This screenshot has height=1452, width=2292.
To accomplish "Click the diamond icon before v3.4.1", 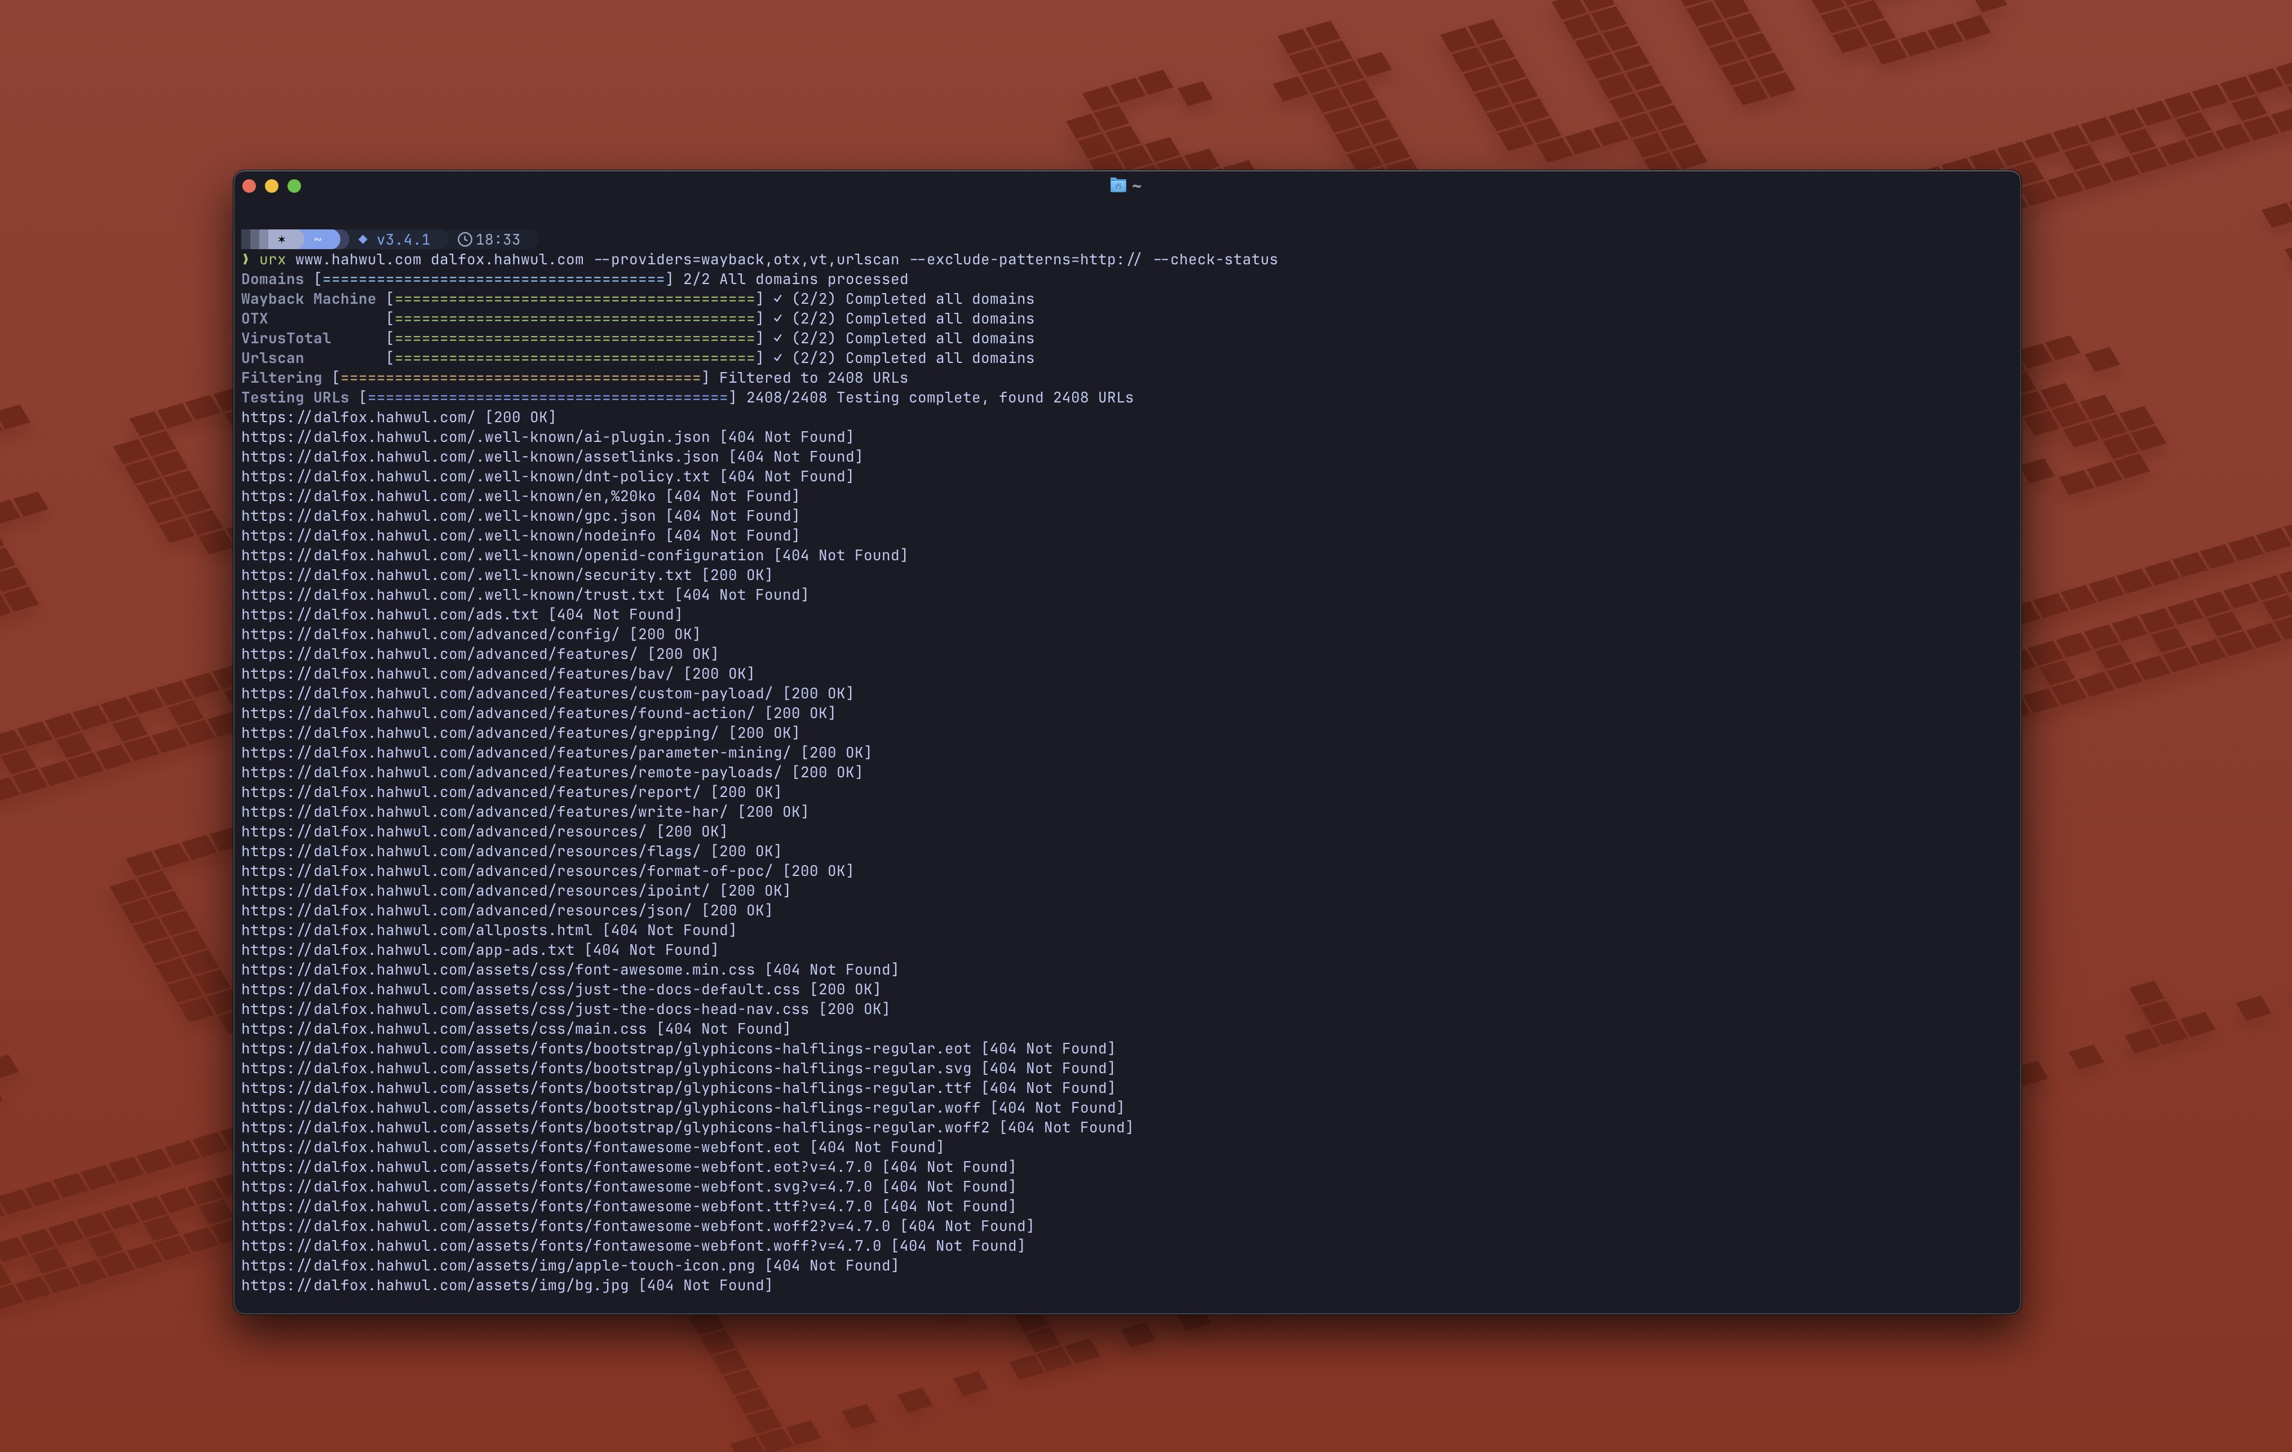I will [362, 240].
